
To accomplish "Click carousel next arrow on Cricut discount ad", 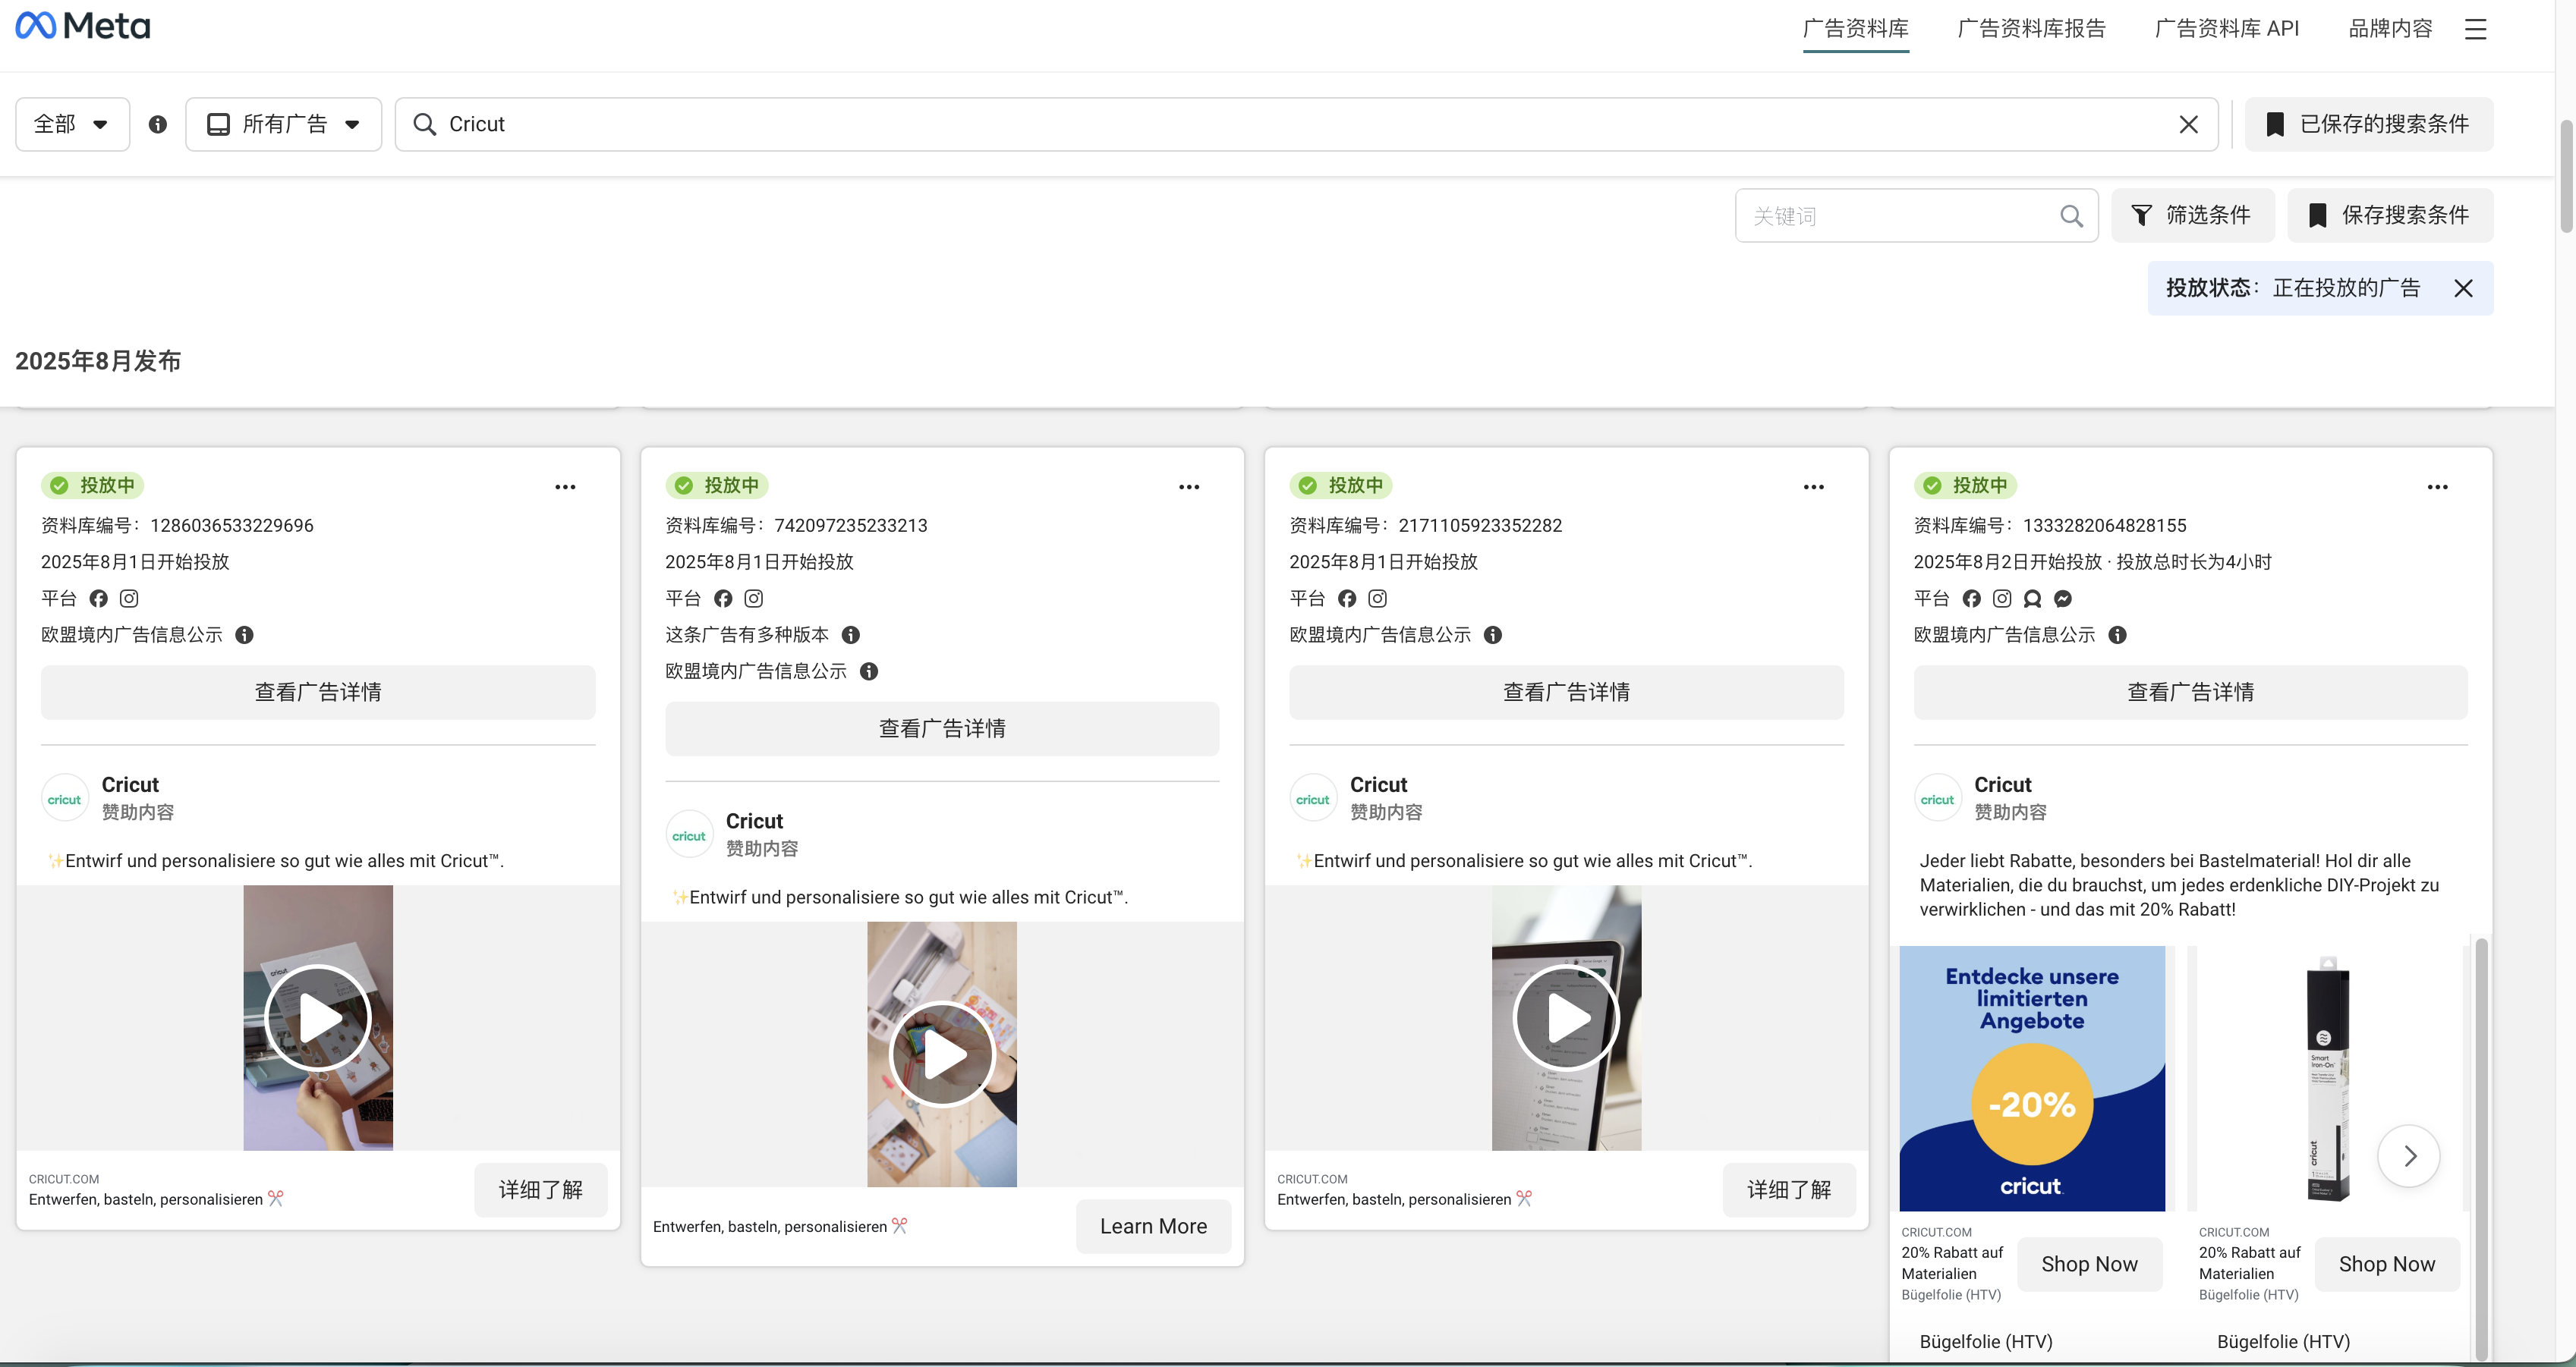I will tap(2411, 1155).
